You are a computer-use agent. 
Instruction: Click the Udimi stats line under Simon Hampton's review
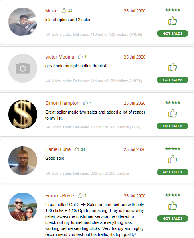click(x=93, y=127)
